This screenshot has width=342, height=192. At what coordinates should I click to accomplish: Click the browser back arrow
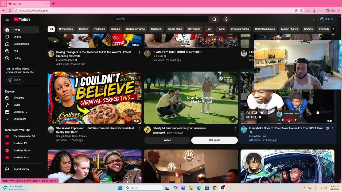[3, 11]
